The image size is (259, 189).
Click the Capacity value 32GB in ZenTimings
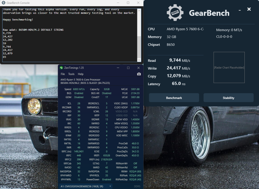pos(107,89)
